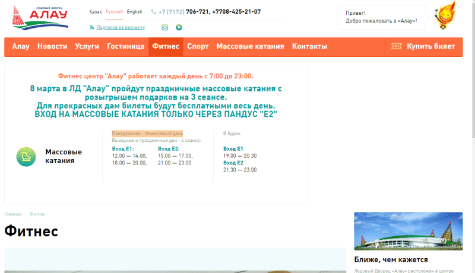
Task: Click the phone handset icon
Action: (154, 12)
